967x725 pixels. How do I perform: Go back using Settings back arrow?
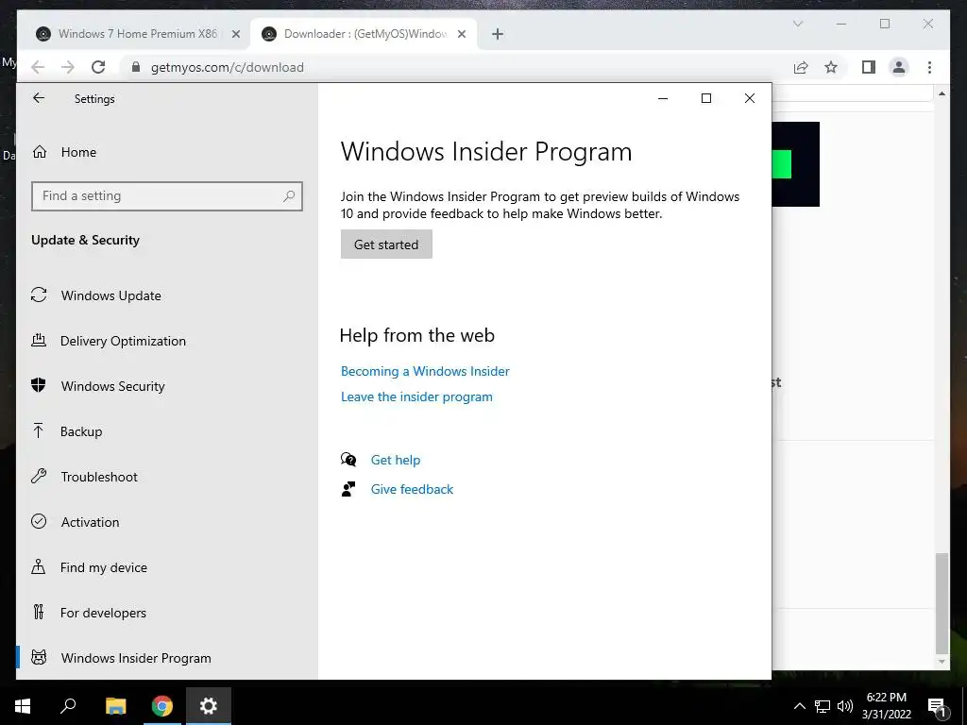coord(39,98)
